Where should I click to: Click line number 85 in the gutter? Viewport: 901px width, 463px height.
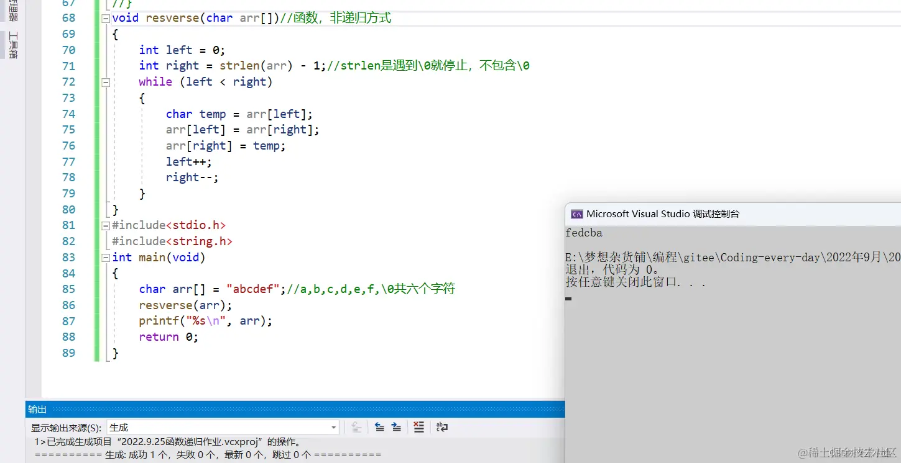[x=68, y=289]
